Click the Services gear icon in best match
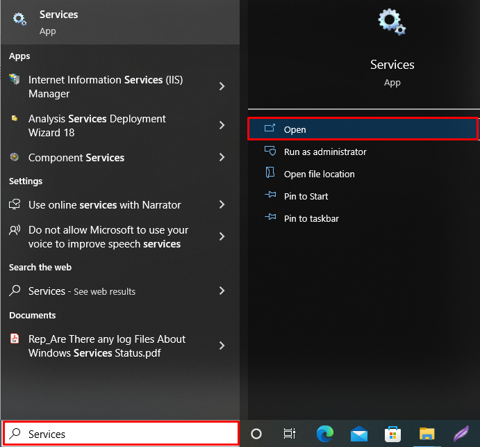Image resolution: width=480 pixels, height=447 pixels. pyautogui.click(x=19, y=19)
